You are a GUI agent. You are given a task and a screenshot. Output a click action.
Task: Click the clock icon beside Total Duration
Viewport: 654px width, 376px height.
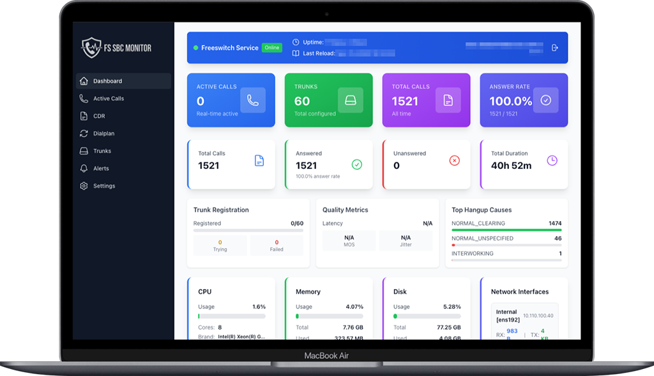(x=552, y=161)
